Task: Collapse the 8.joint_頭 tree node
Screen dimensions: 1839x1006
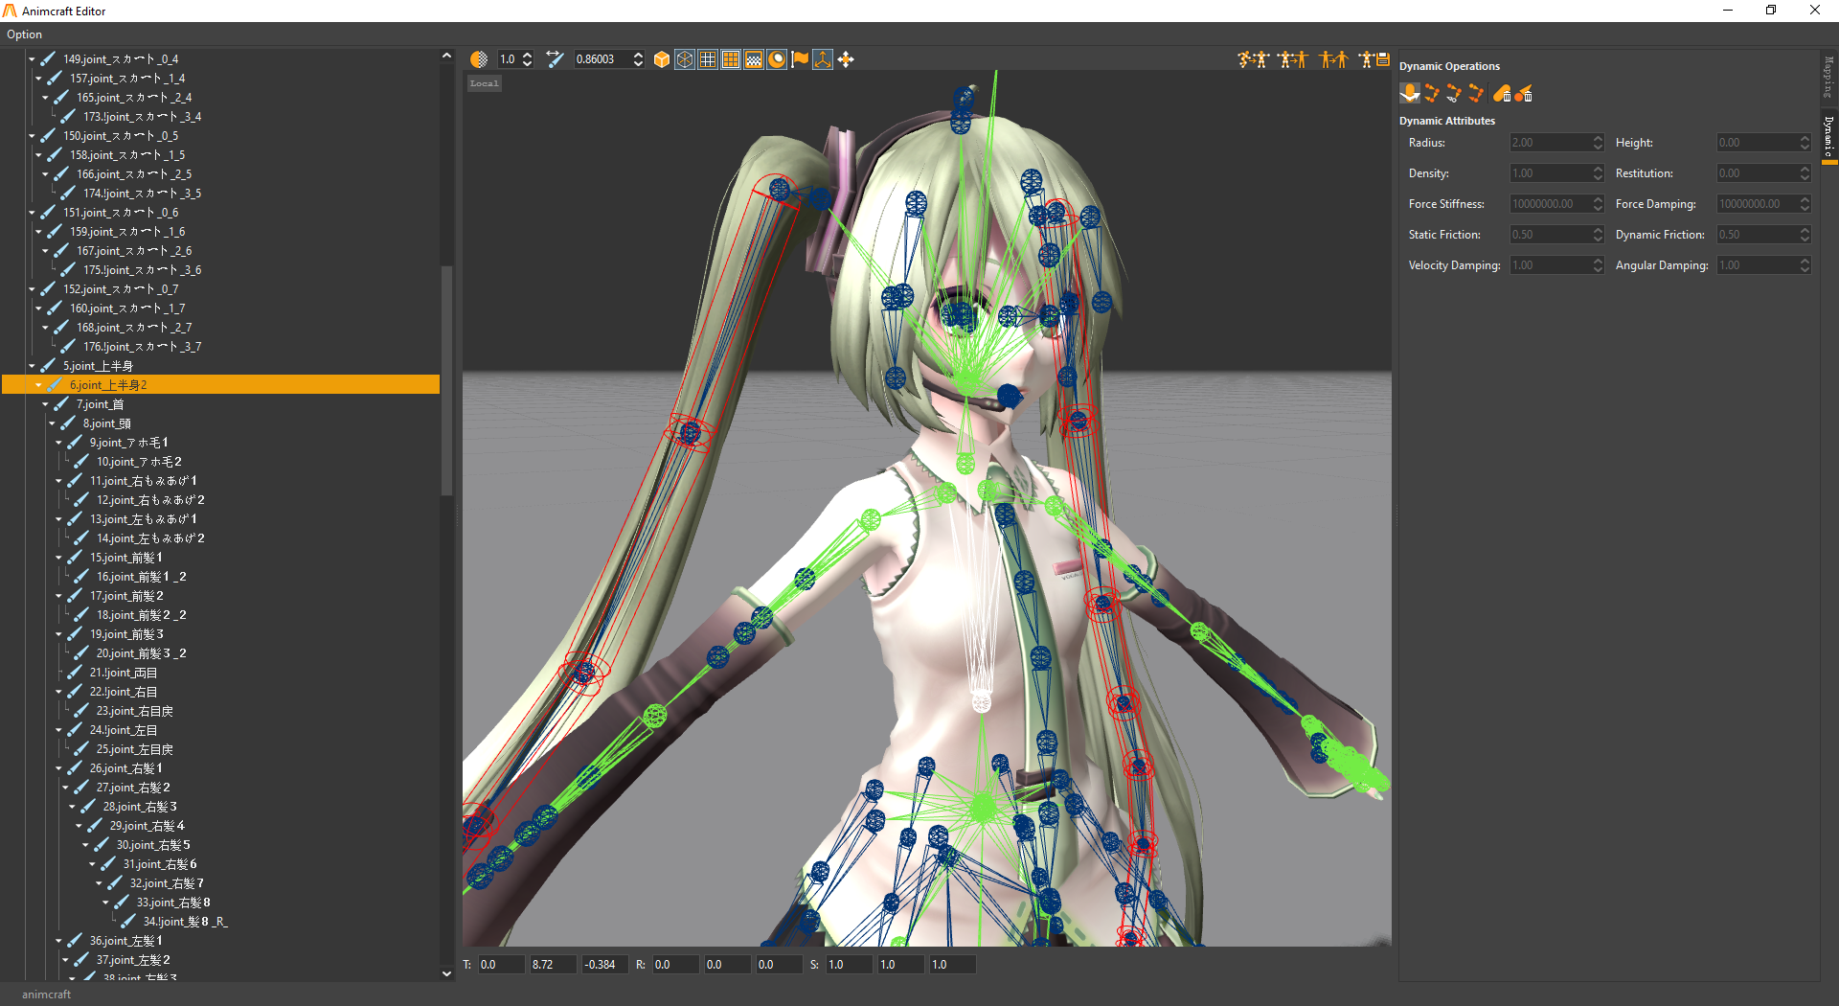Action: tap(52, 423)
